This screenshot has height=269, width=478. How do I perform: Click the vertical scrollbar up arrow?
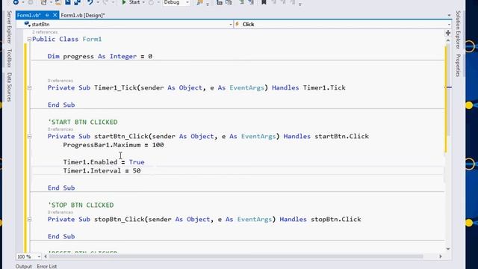448,40
